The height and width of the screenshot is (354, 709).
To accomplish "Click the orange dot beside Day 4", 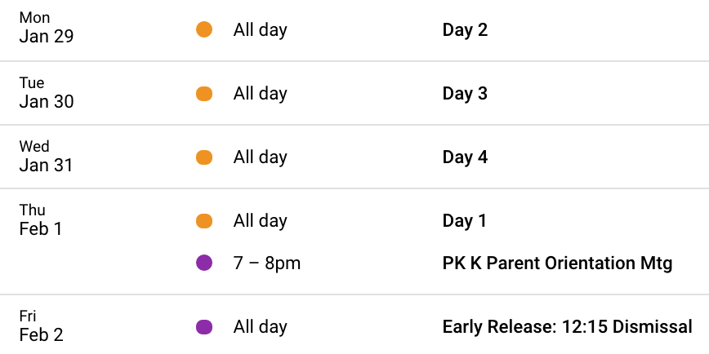I will tap(204, 157).
